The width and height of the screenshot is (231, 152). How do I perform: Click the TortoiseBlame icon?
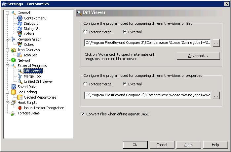13,113
